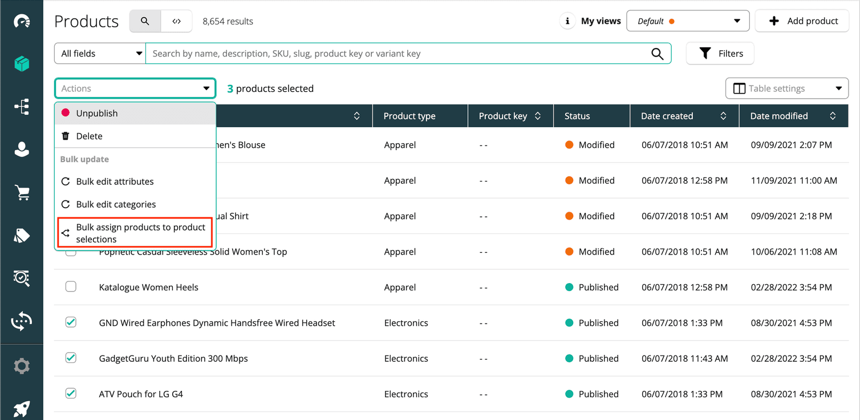
Task: Select the Discounts tag icon
Action: point(22,235)
